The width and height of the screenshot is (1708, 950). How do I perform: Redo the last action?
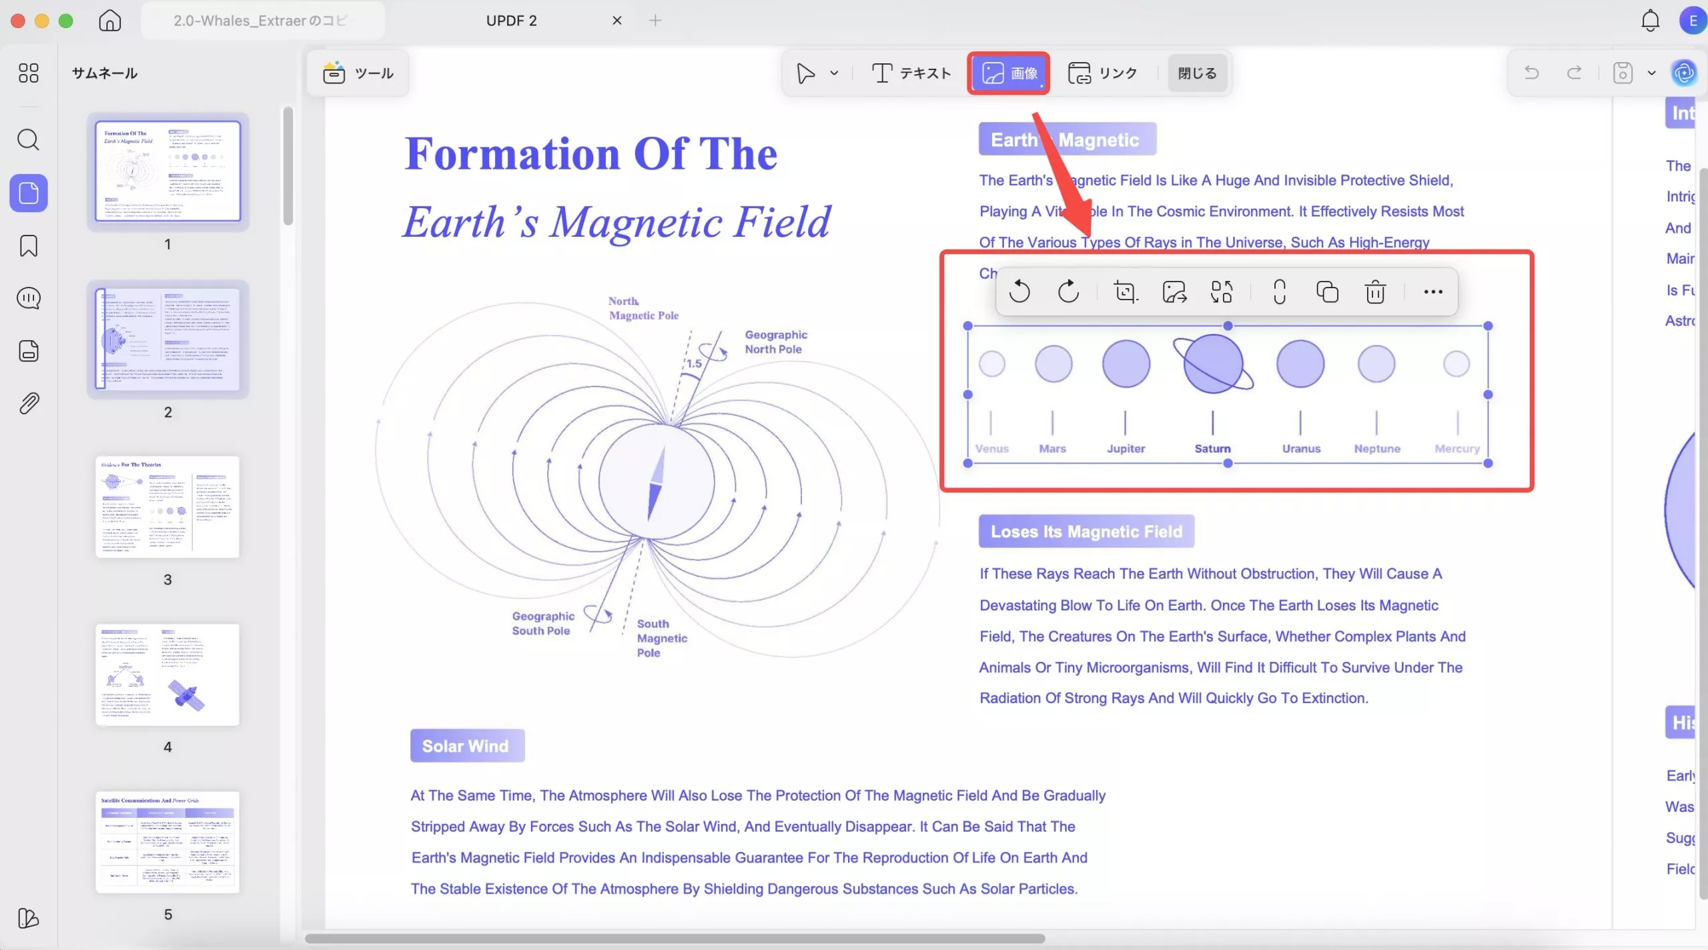1575,73
